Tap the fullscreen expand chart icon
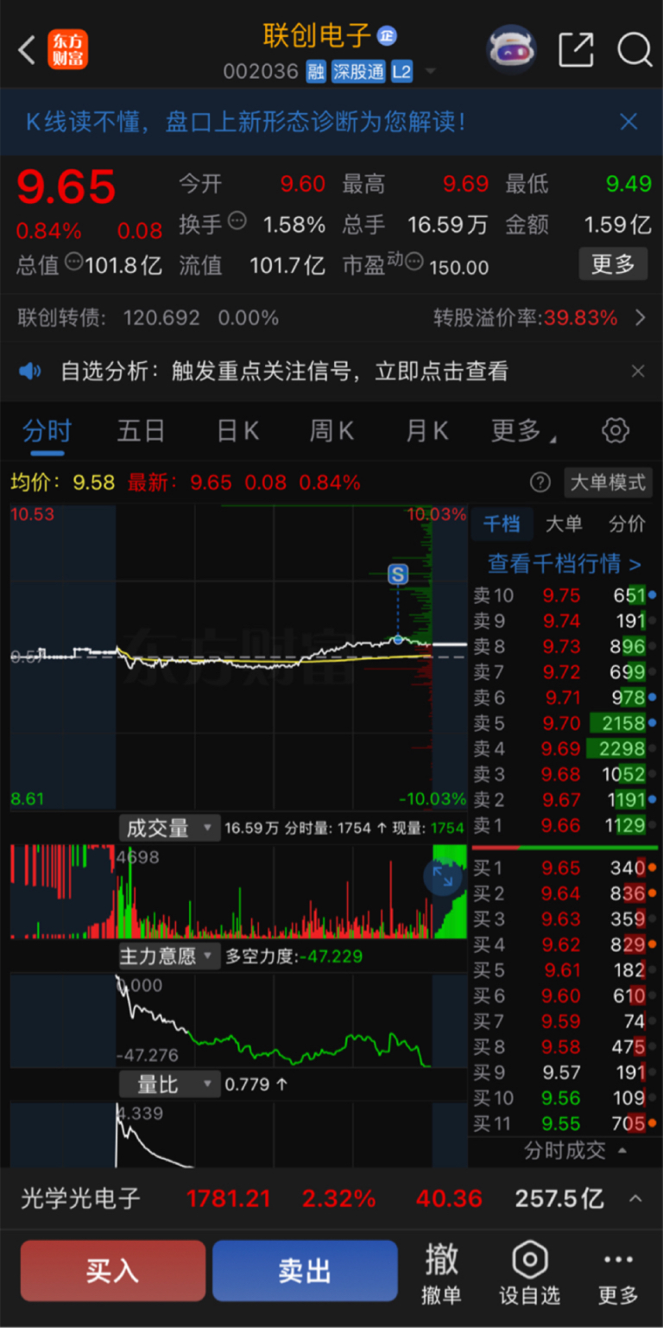Image resolution: width=663 pixels, height=1328 pixels. pyautogui.click(x=442, y=877)
